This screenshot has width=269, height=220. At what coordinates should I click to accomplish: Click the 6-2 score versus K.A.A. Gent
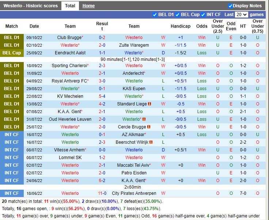tap(102, 181)
